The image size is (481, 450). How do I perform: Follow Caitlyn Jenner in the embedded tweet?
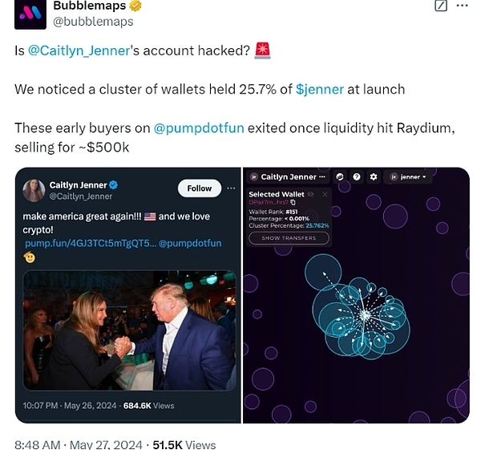[x=200, y=189]
